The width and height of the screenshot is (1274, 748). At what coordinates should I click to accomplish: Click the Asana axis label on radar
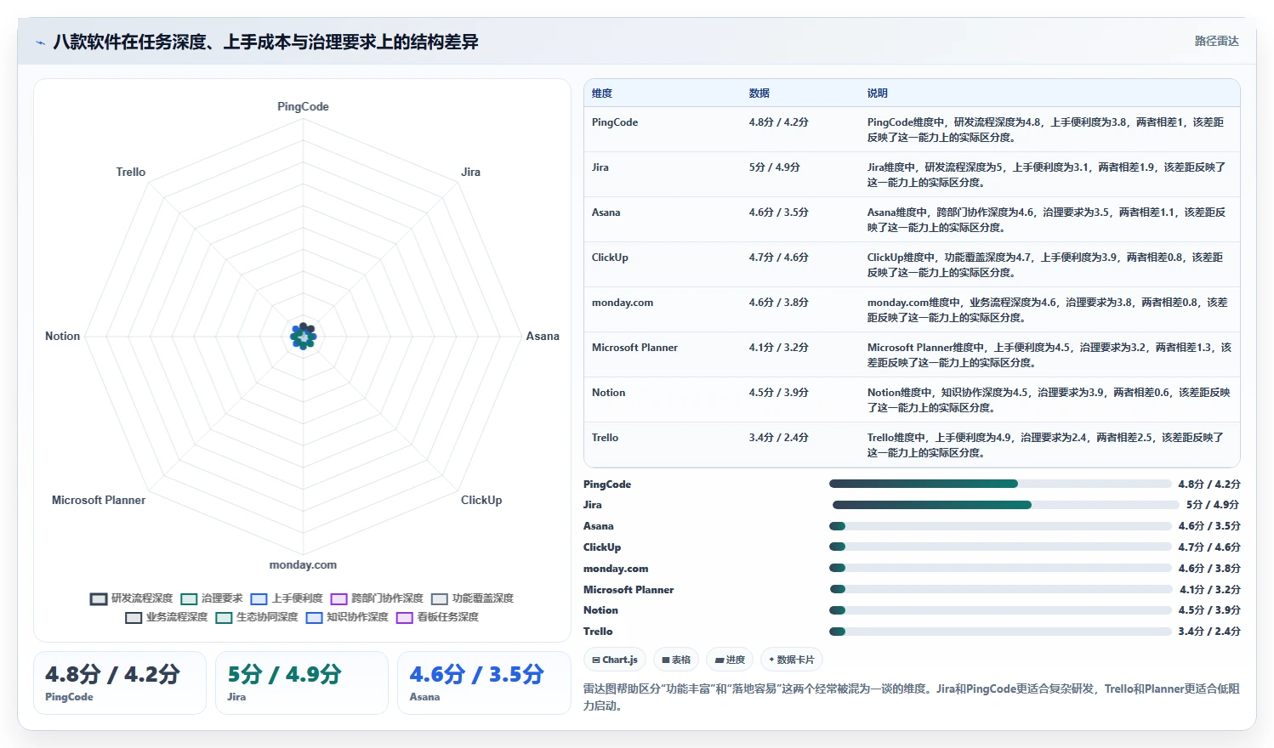point(543,336)
